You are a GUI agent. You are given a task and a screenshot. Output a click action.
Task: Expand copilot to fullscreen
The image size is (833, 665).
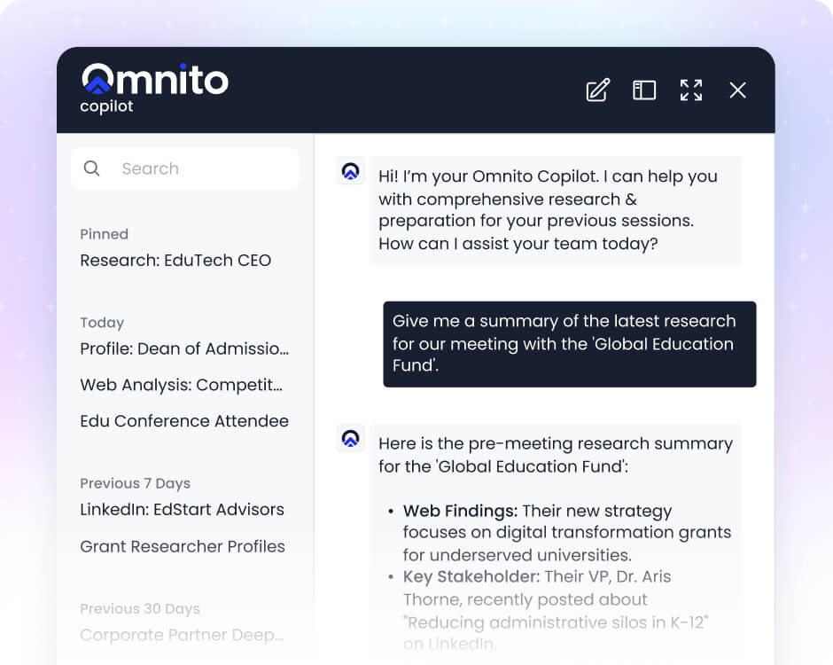(x=690, y=90)
